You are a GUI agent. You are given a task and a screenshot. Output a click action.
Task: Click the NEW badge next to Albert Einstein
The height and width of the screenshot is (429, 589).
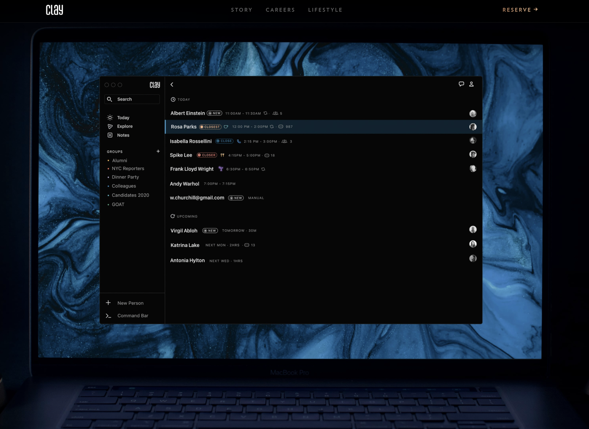(214, 113)
